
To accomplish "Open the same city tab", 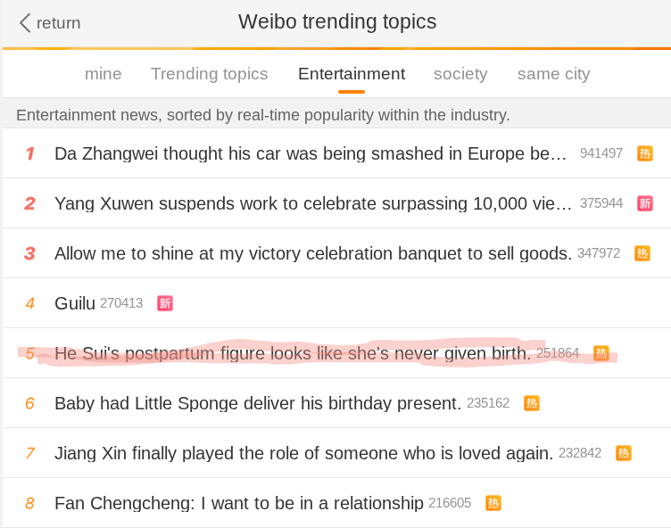I will pos(553,74).
